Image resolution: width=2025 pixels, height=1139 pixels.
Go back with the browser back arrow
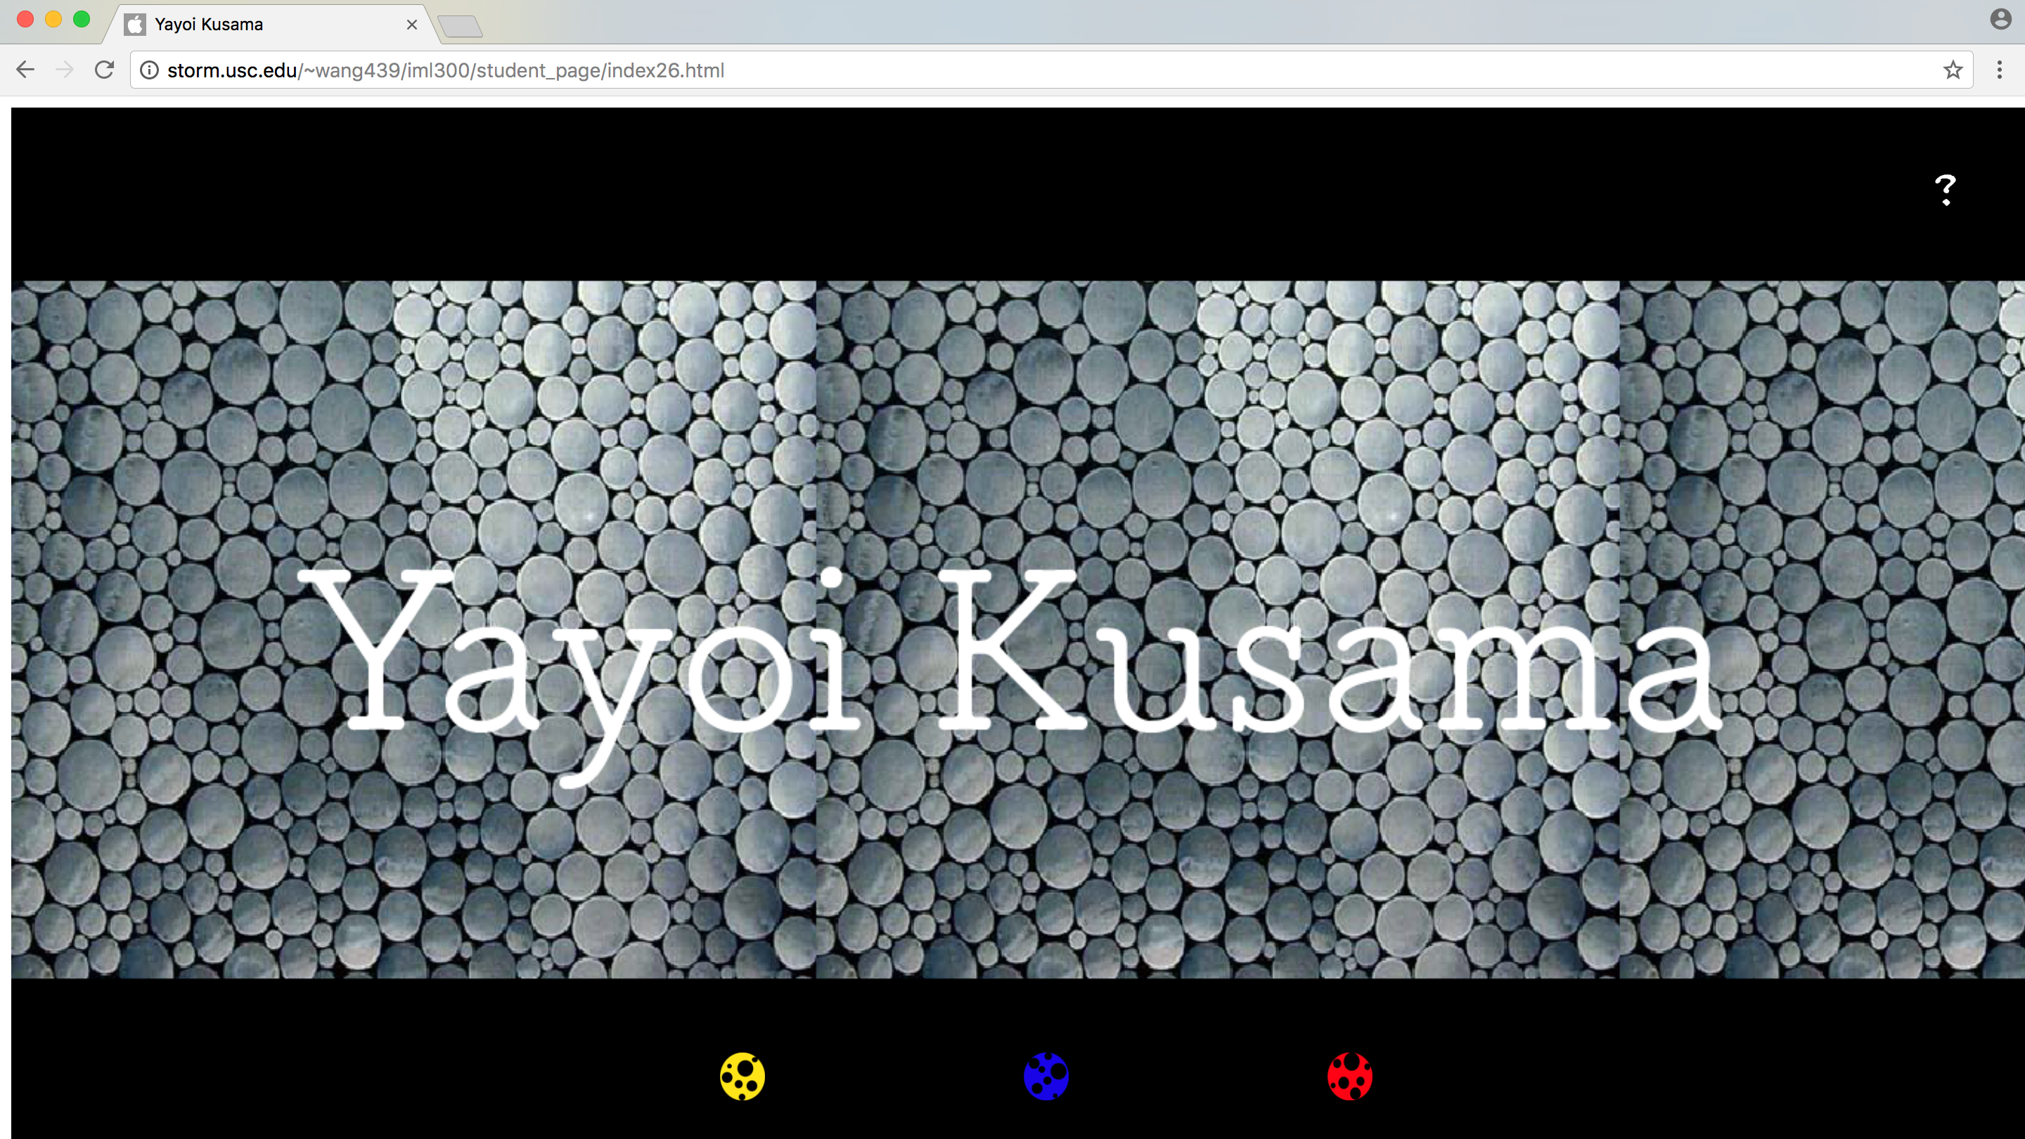click(x=25, y=70)
